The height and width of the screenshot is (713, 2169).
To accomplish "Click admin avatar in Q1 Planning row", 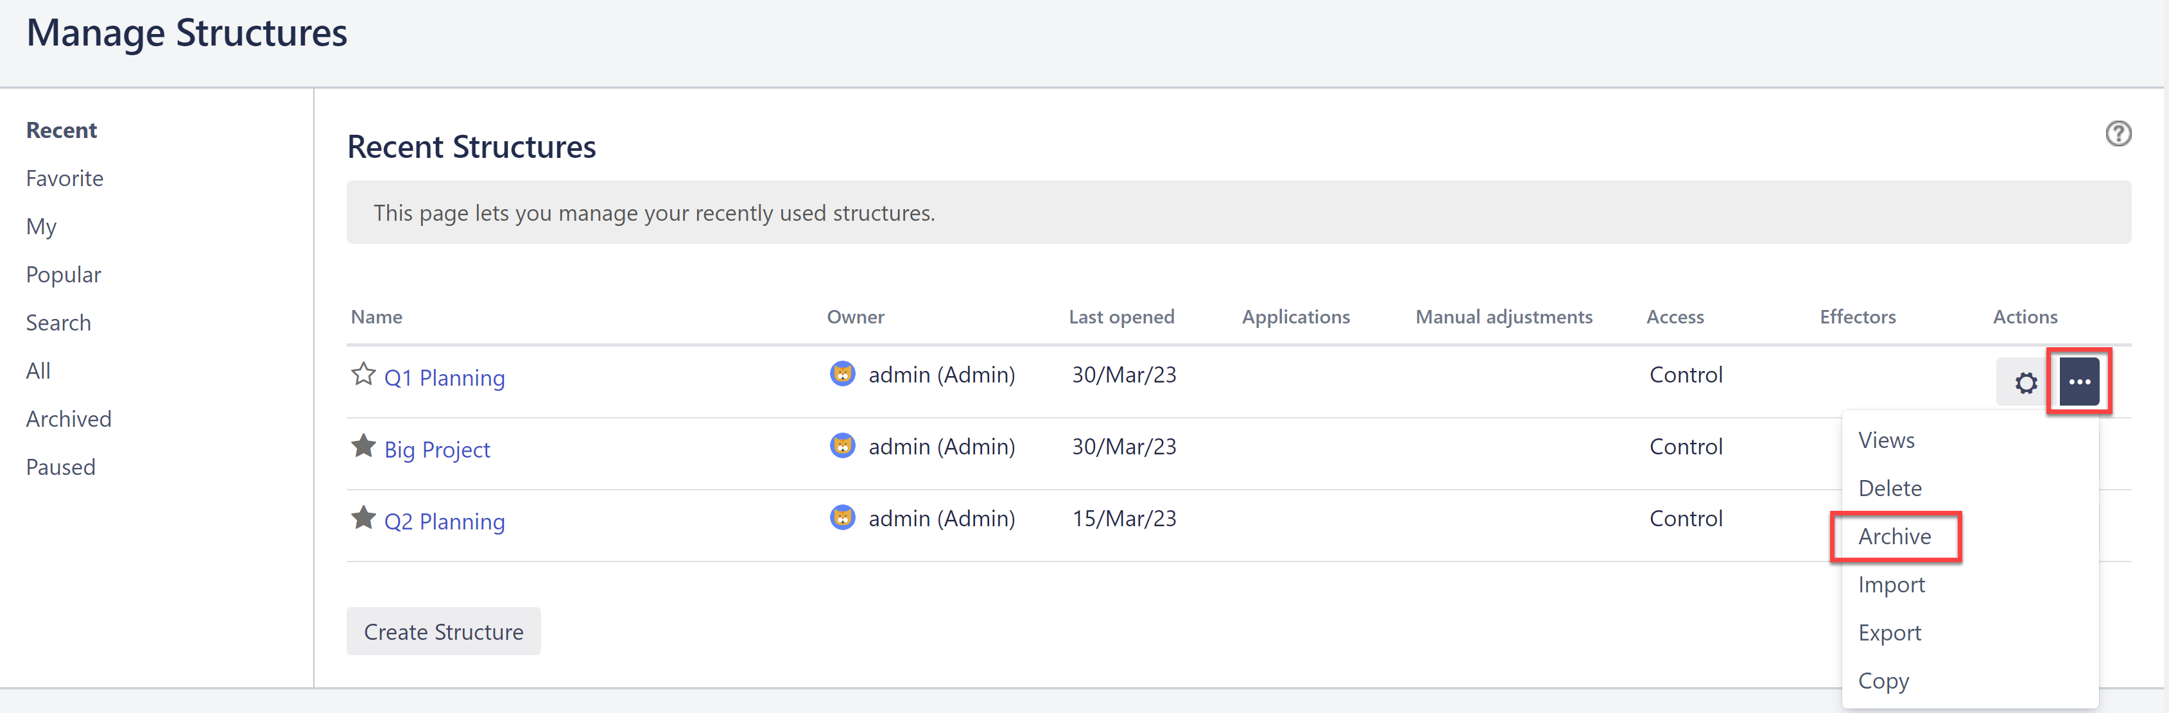I will click(x=842, y=374).
